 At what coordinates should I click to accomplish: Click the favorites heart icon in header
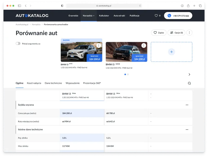click(156, 16)
